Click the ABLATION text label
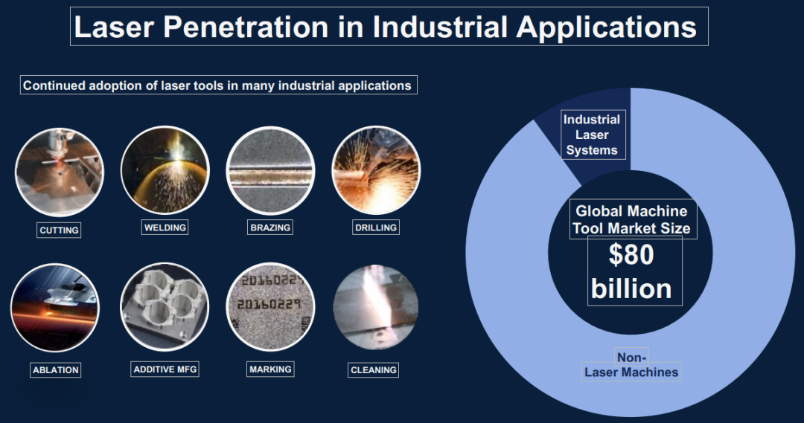 point(56,369)
